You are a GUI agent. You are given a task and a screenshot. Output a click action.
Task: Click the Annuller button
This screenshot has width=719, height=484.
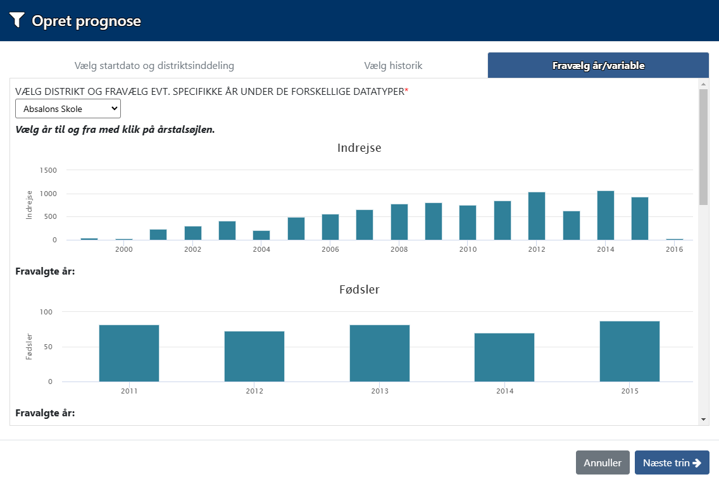(x=603, y=462)
